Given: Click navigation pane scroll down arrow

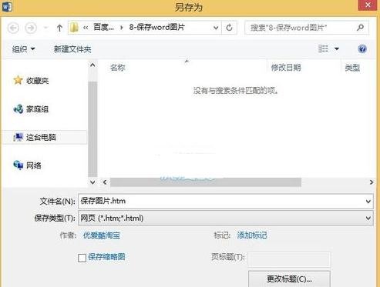Looking at the screenshot, I should tap(92, 182).
